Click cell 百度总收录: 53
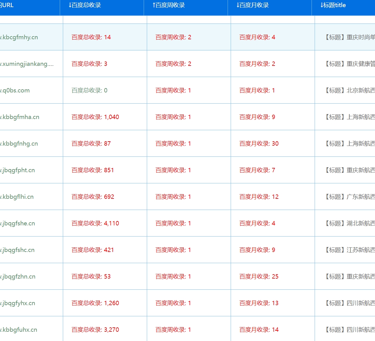This screenshot has height=341, width=375. click(91, 276)
